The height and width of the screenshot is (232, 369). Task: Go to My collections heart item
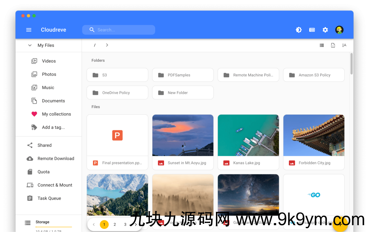tap(56, 114)
